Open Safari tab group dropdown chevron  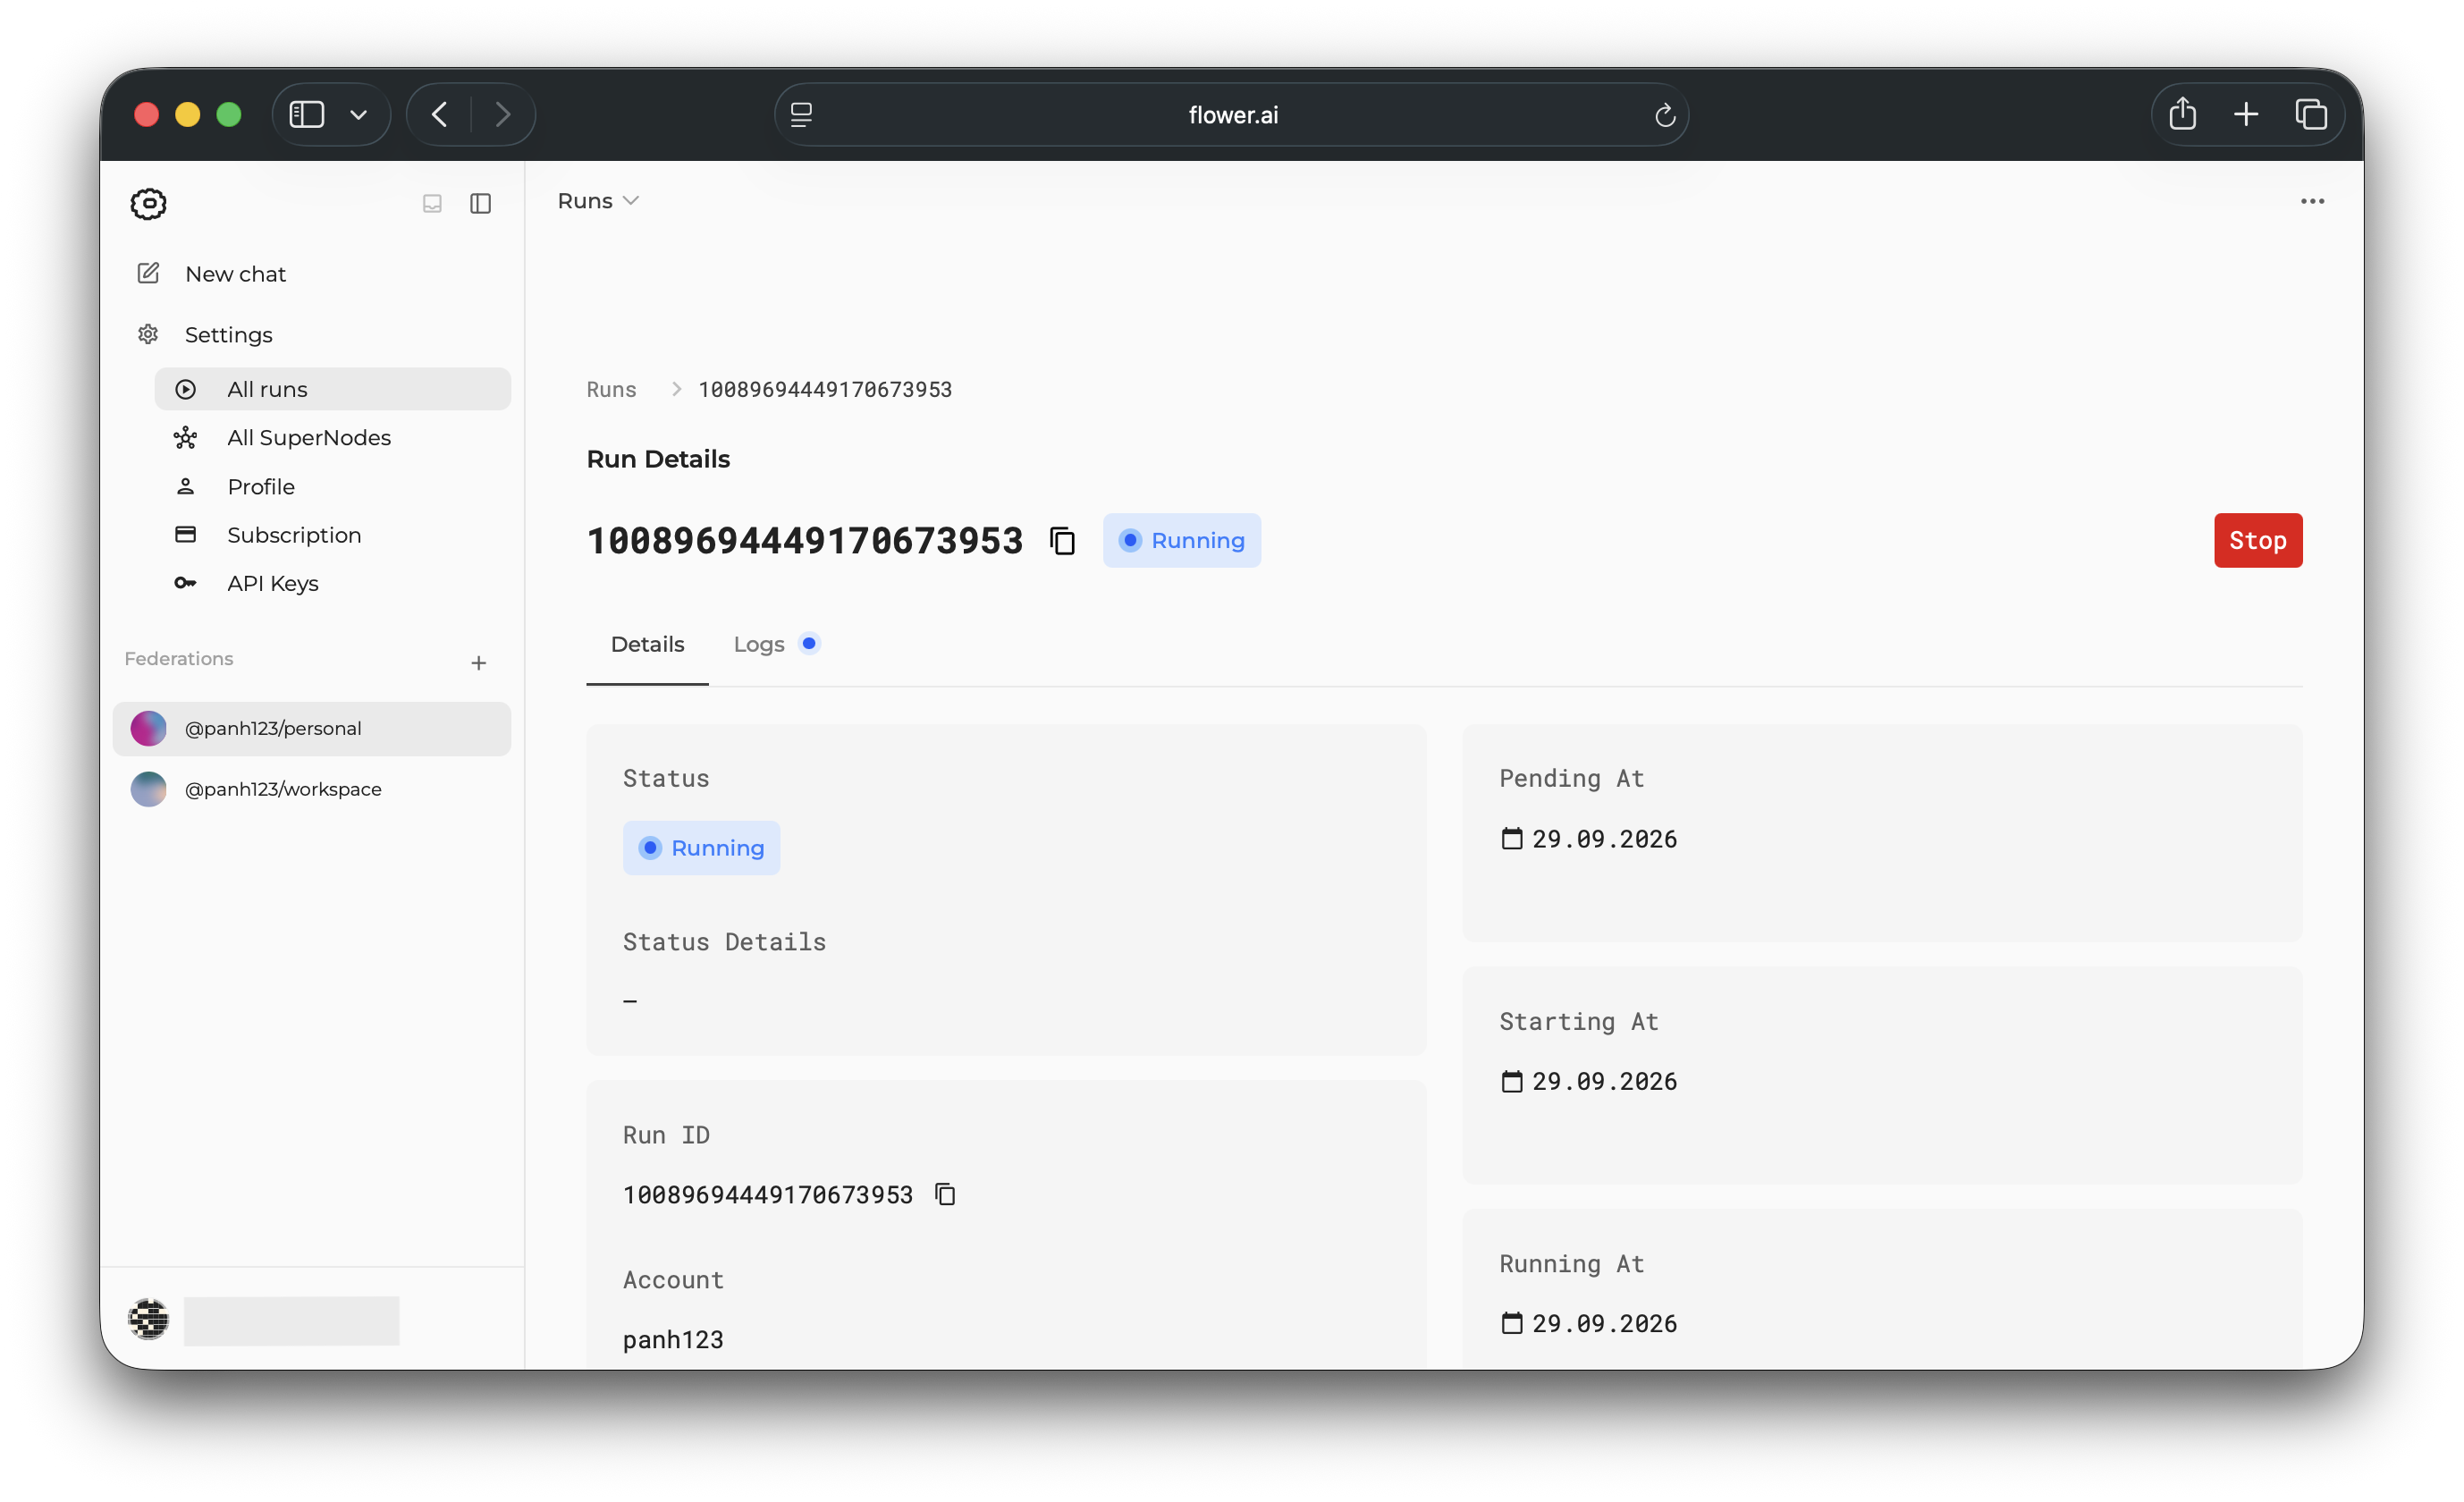358,115
